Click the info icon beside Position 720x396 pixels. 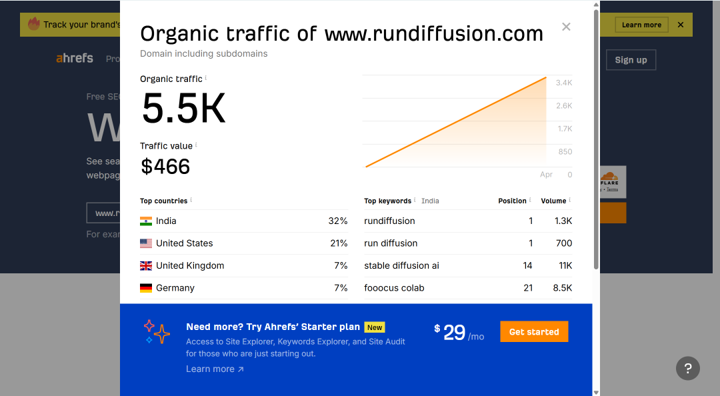tap(530, 200)
